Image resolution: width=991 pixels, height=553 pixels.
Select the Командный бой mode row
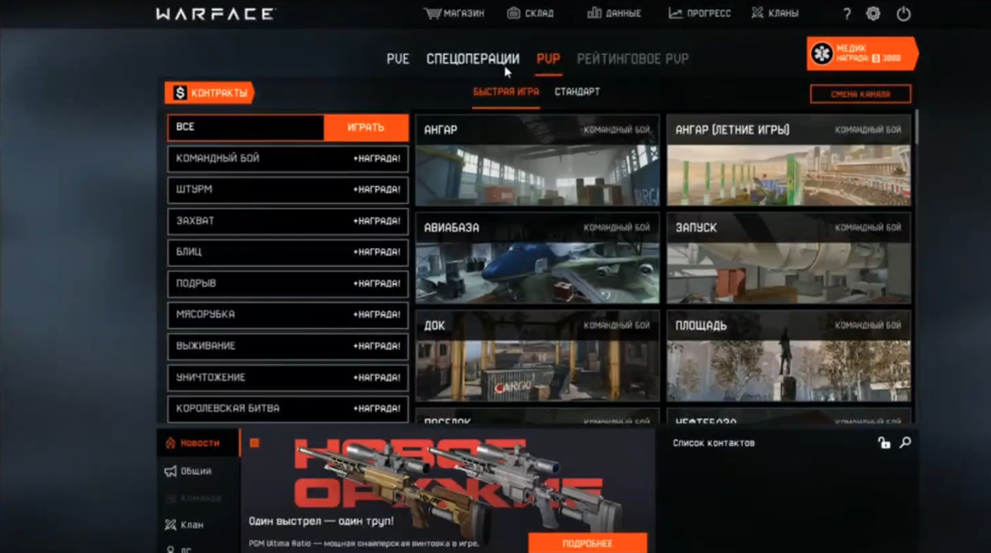coord(288,158)
